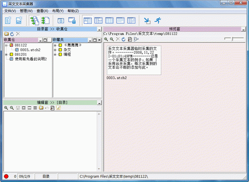
Task: Click the refresh icon in directory pane
Action: pyautogui.click(x=12, y=34)
